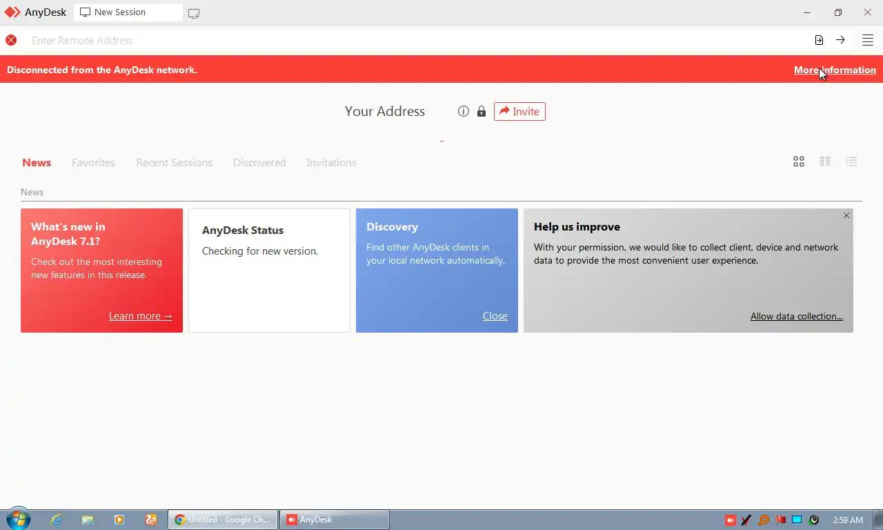
Task: Click the Invite button
Action: tap(519, 111)
